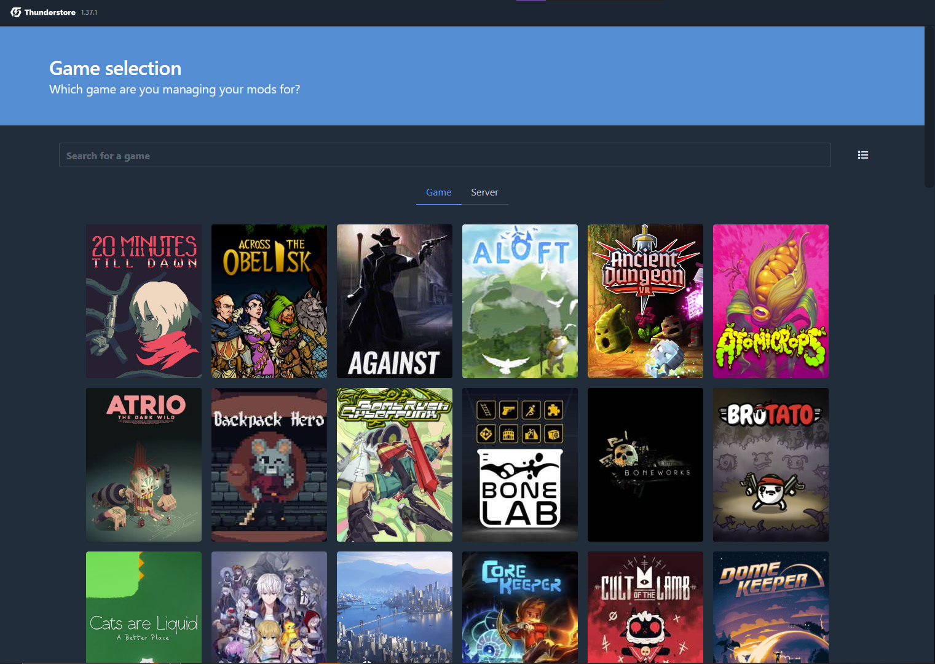Pick the Aloft game thumbnail
Image resolution: width=935 pixels, height=664 pixels.
click(x=520, y=301)
